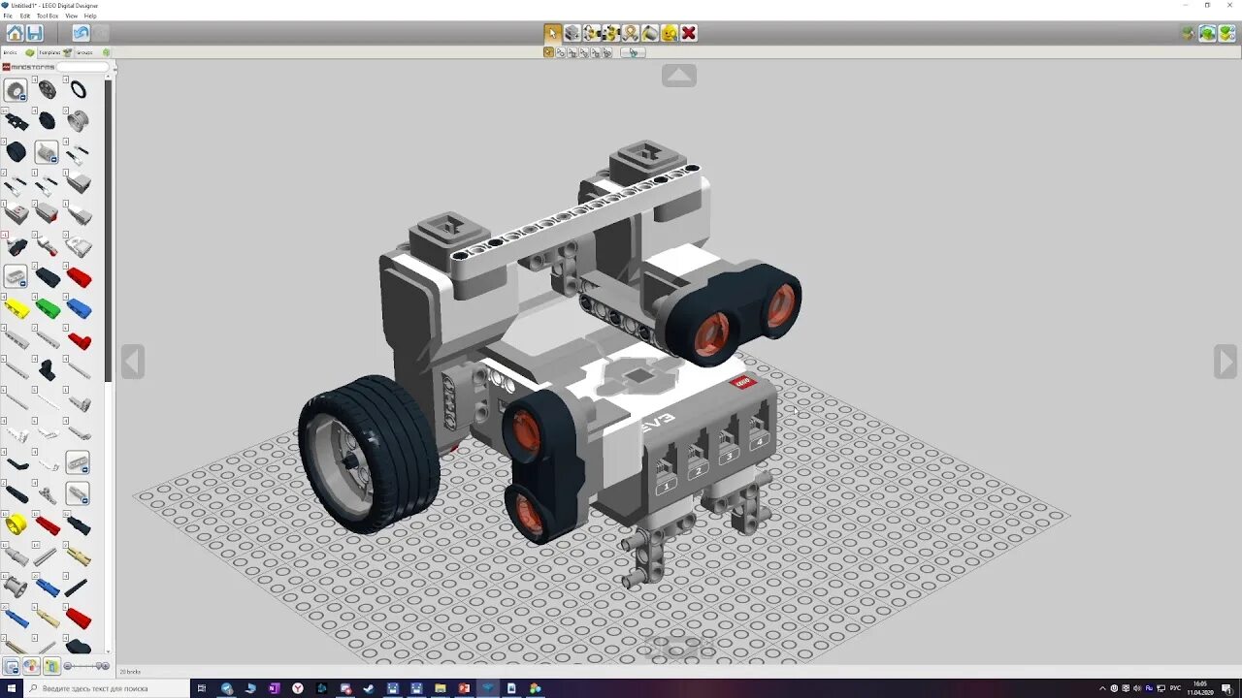Select the black wheel on the robot model
This screenshot has width=1242, height=698.
point(369,454)
